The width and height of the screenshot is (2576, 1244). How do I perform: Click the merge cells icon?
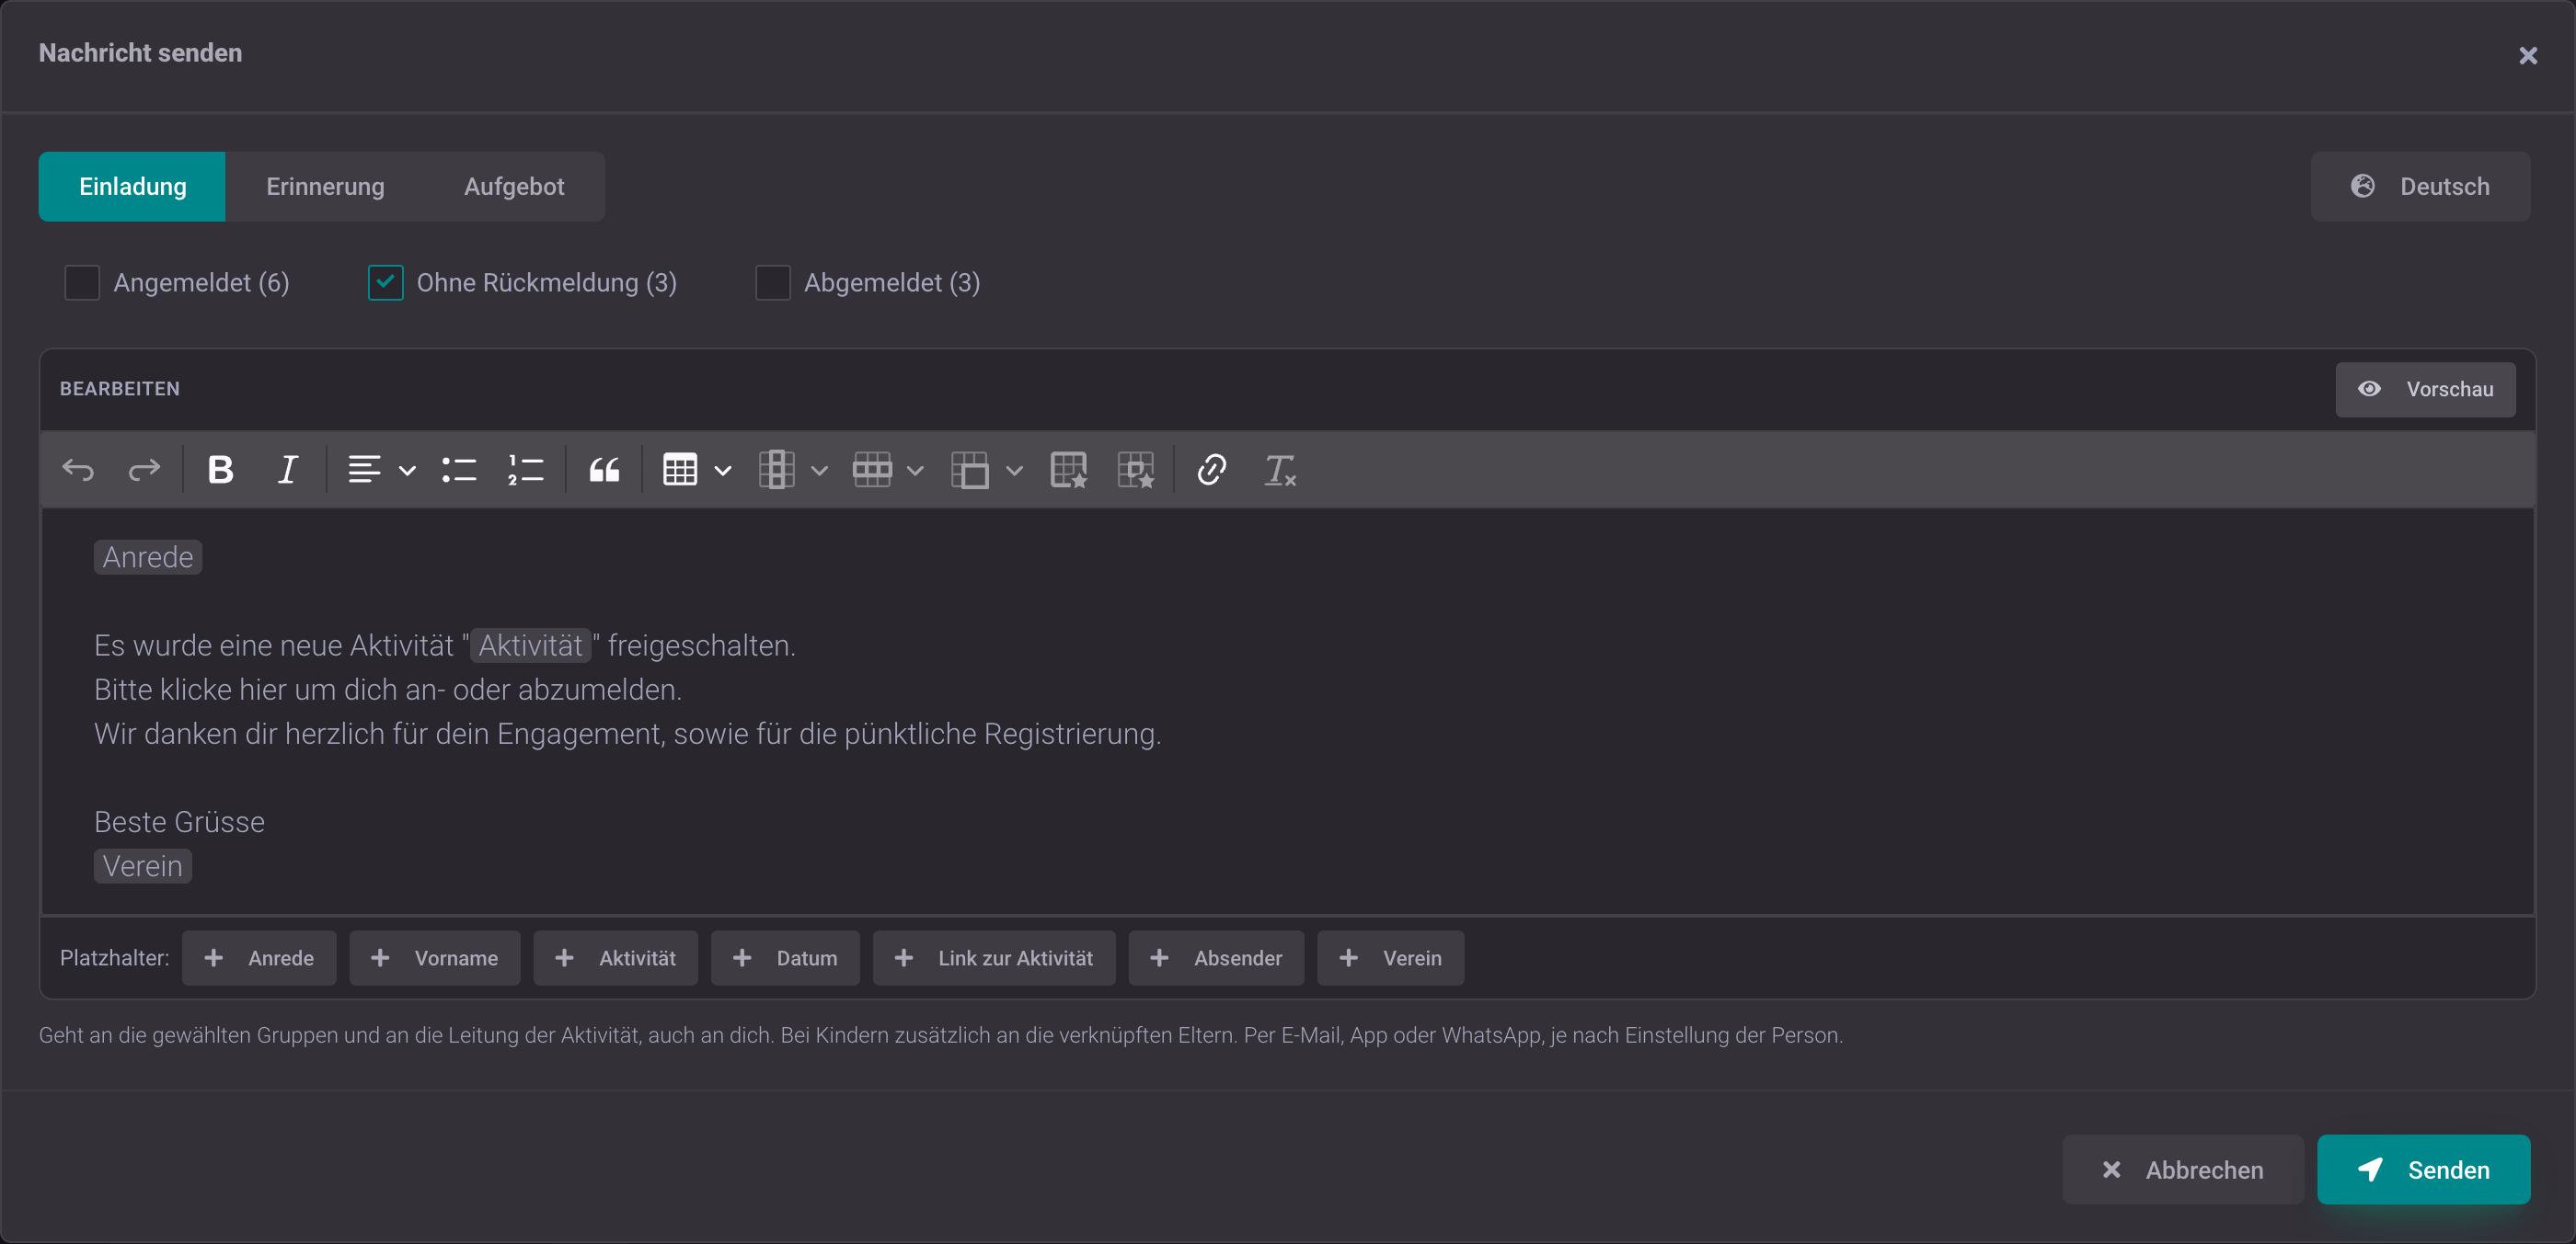[970, 470]
